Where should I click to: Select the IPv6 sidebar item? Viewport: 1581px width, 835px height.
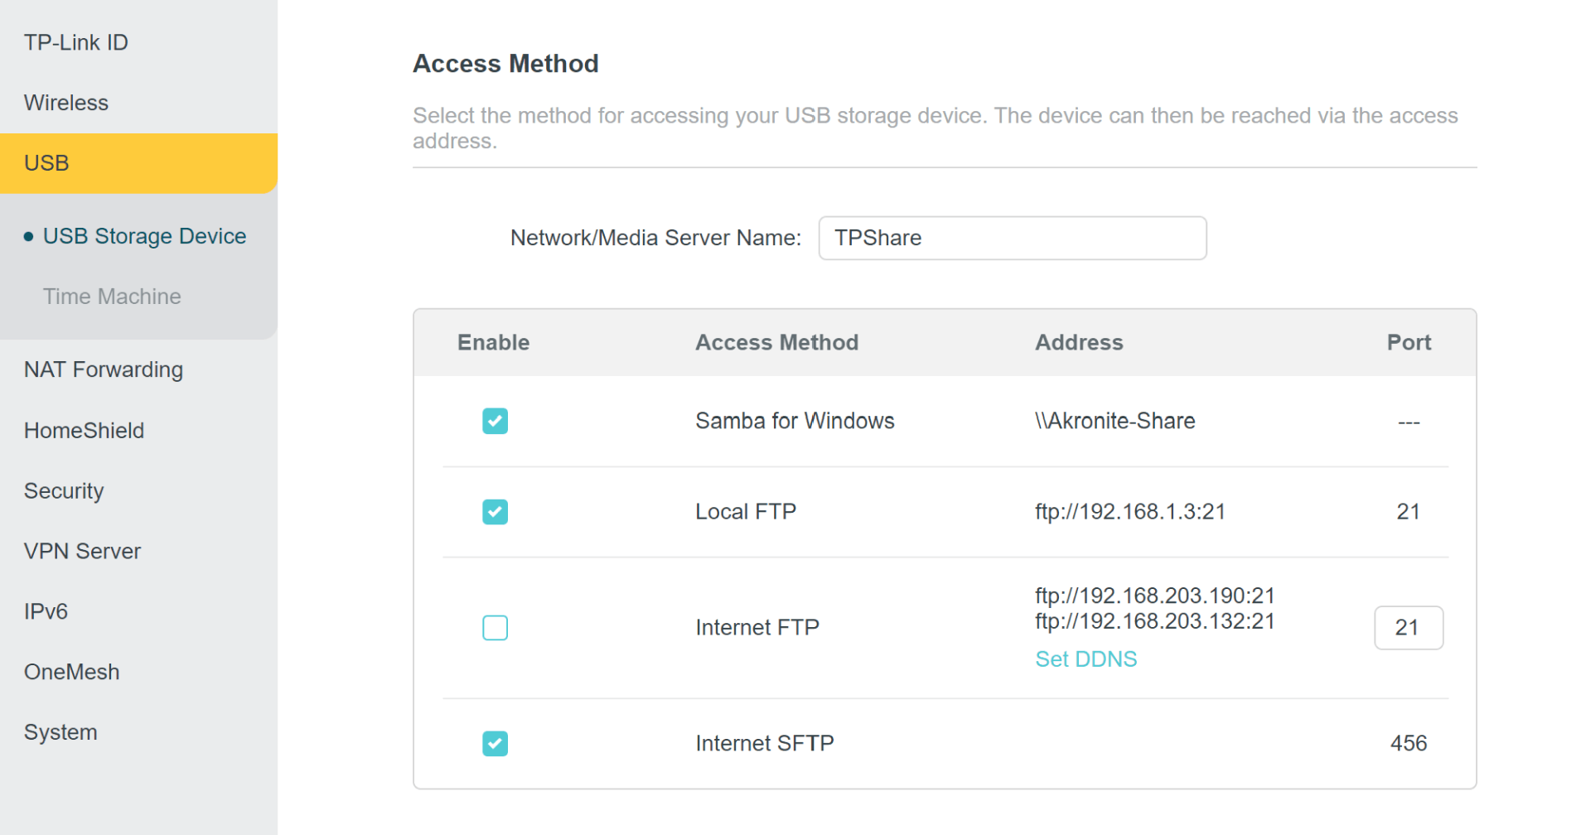coord(46,612)
